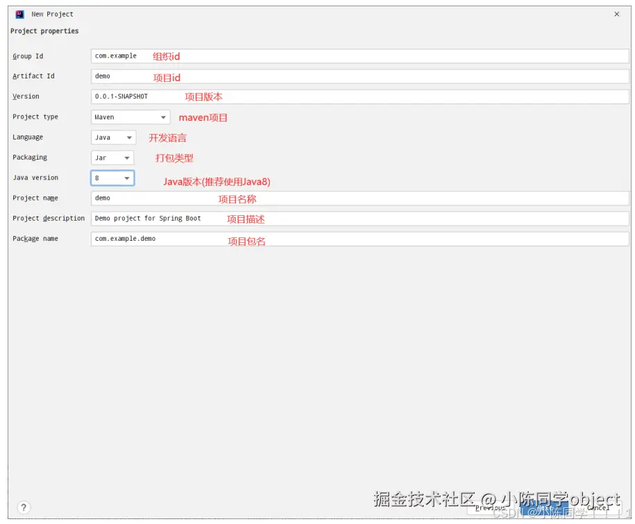Click the Packaging label

click(x=30, y=158)
